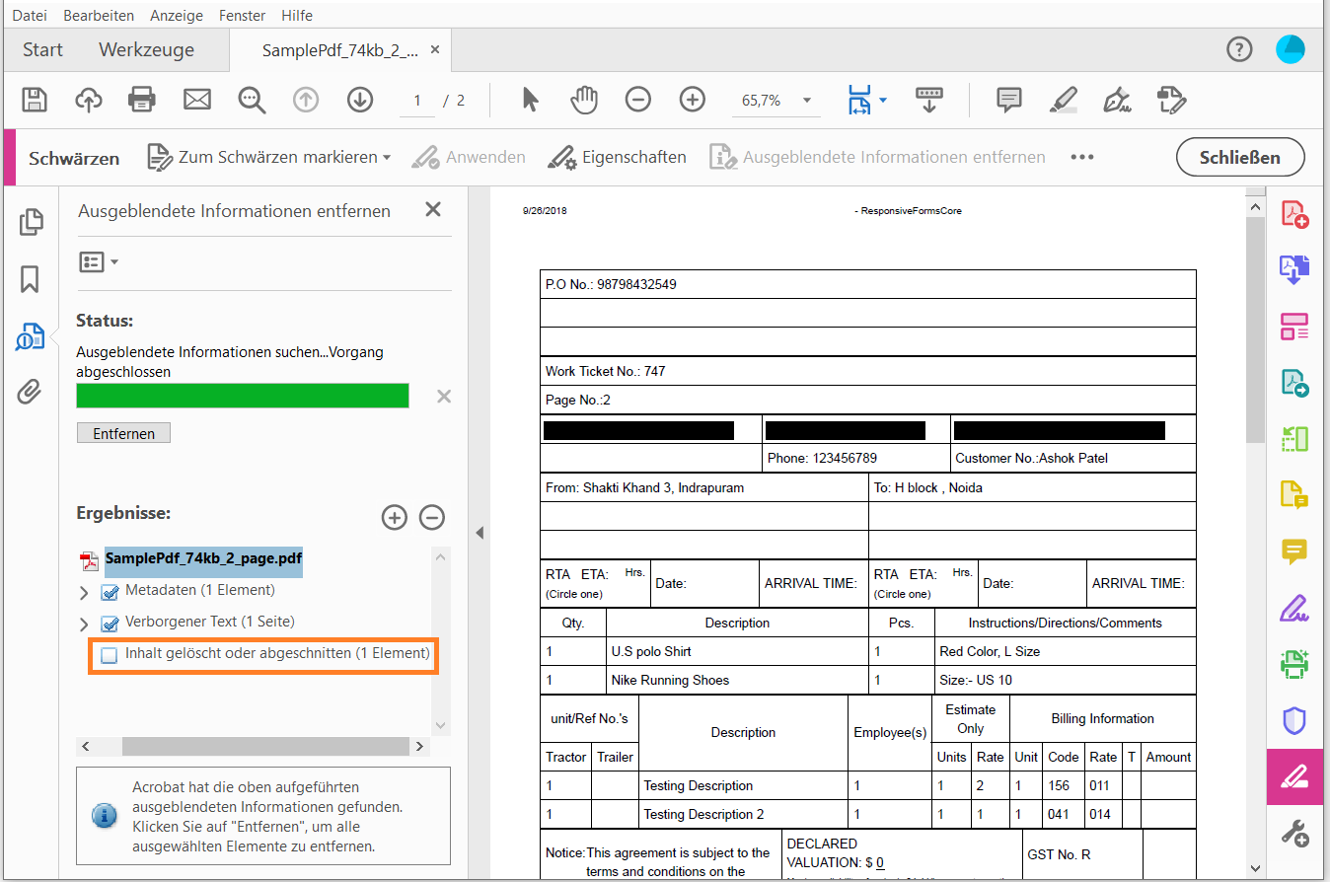The image size is (1330, 882).
Task: Uncheck the Metadaten checkbox
Action: click(110, 592)
